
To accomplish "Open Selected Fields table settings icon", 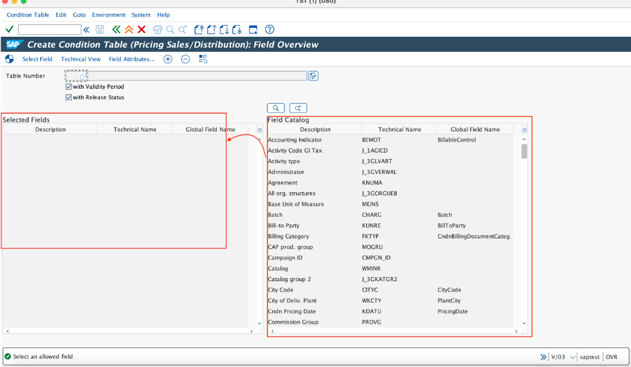I will 259,130.
